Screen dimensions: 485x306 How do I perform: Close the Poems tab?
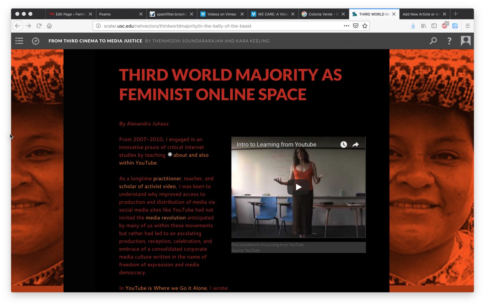tap(141, 14)
